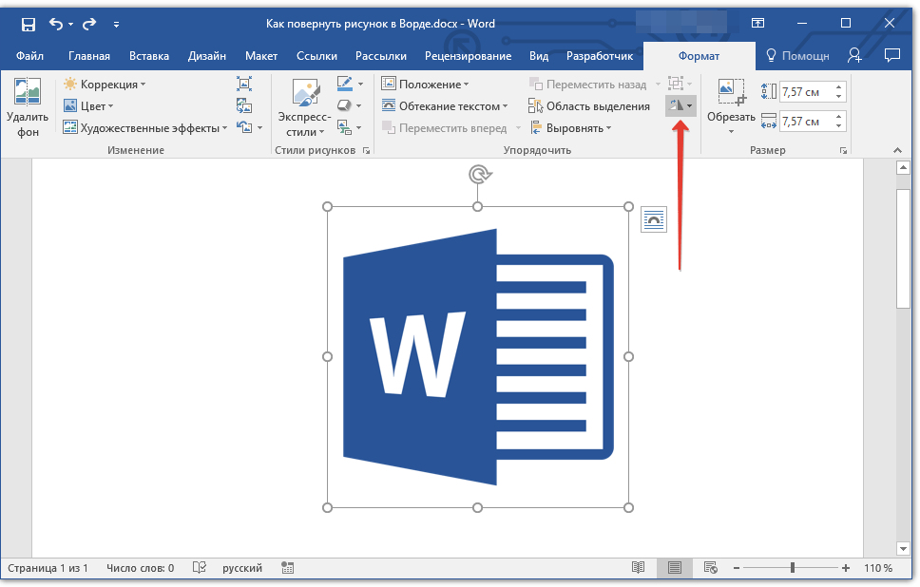Click the shape height input field
This screenshot has height=587, width=920.
(805, 92)
